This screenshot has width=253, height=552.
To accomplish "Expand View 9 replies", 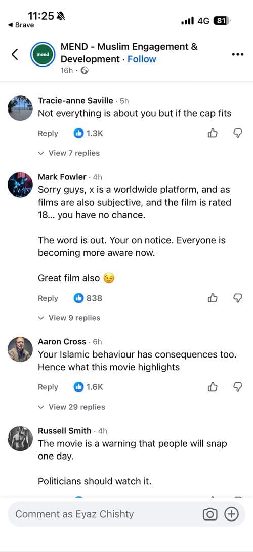I will [x=69, y=318].
